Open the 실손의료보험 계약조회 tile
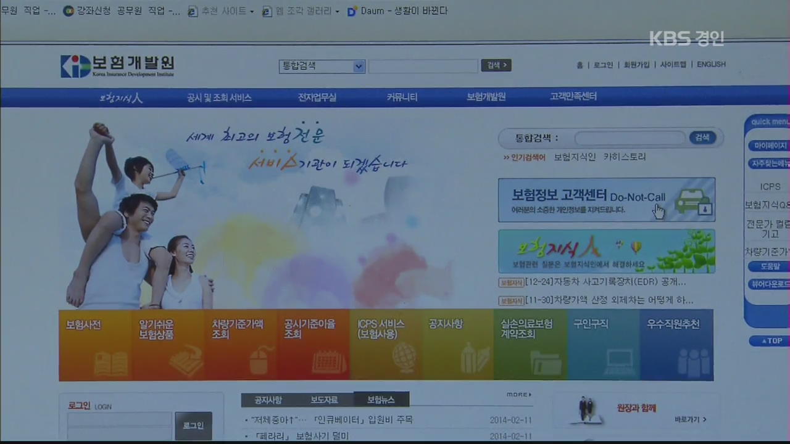Image resolution: width=790 pixels, height=444 pixels. (x=531, y=345)
